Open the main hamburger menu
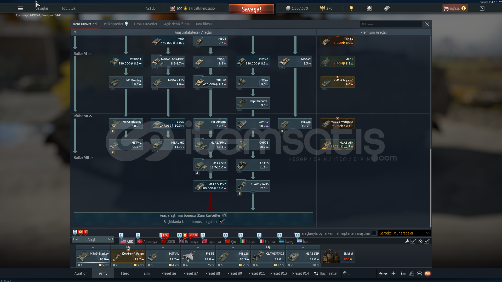 pos(20,8)
